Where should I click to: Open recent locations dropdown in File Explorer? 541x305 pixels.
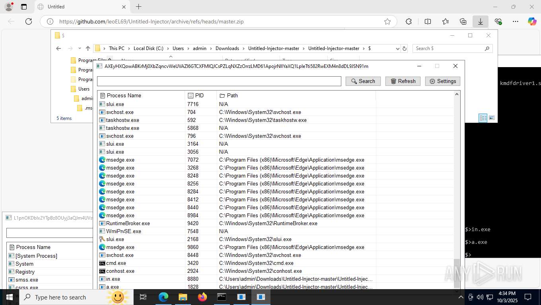[x=80, y=48]
